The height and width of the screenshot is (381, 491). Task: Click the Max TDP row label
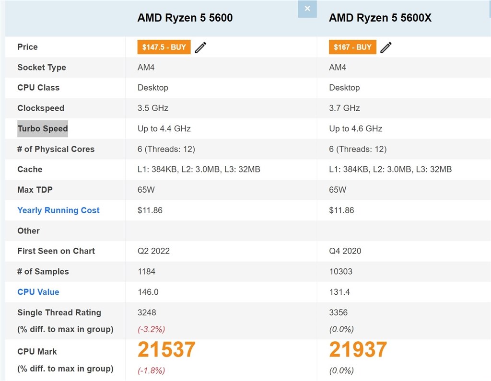pos(35,190)
